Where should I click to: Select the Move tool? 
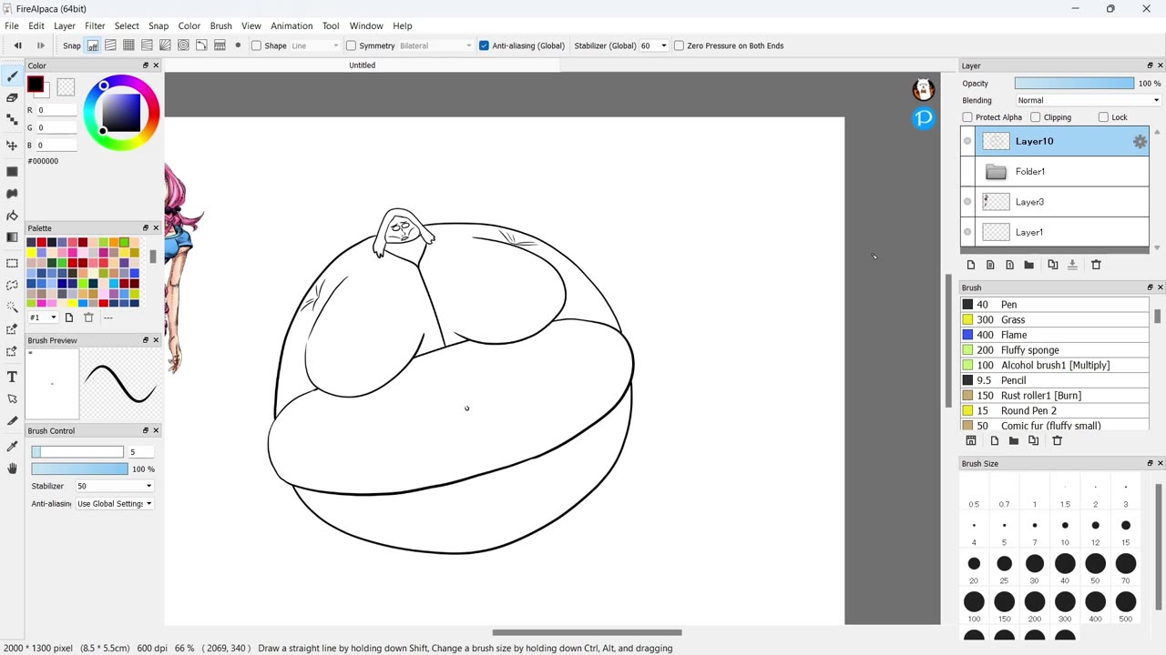[12, 146]
